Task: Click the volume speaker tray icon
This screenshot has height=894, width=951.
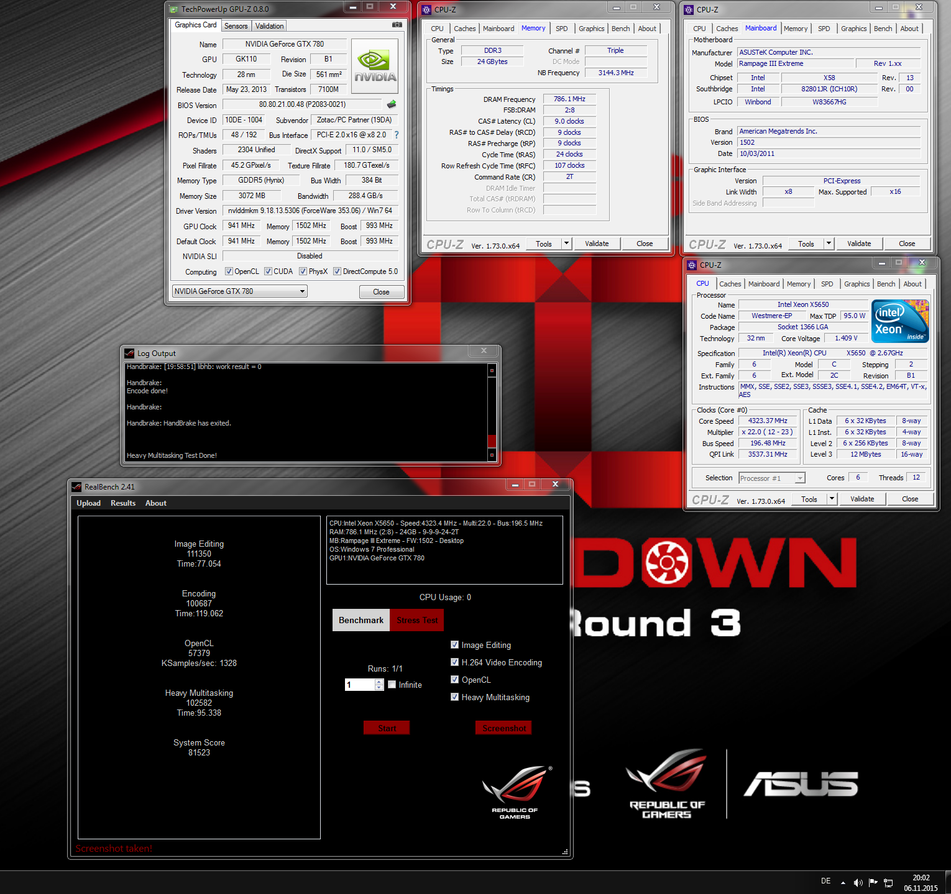Action: point(858,882)
